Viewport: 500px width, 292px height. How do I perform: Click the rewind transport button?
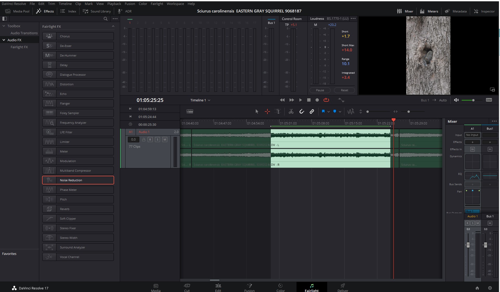(282, 100)
